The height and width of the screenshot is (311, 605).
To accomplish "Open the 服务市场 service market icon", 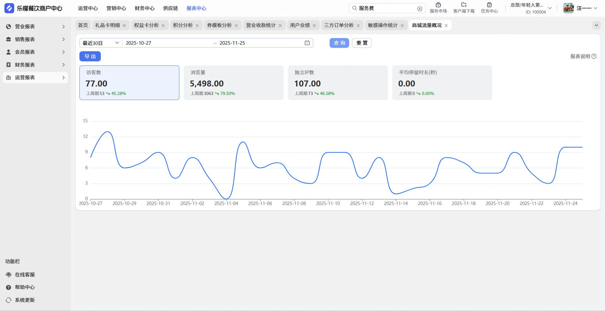I will click(438, 5).
